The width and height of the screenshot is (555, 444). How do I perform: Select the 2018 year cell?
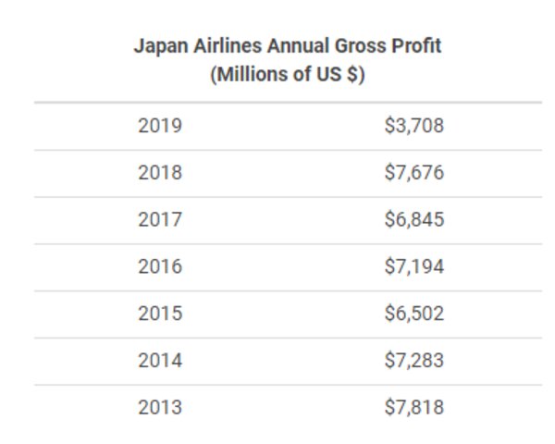(160, 173)
